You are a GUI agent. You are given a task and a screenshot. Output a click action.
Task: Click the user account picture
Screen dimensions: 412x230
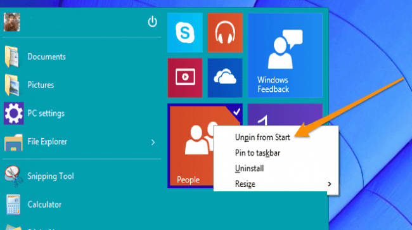(12, 22)
